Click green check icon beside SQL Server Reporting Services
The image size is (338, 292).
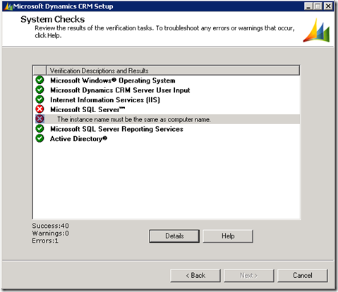coord(40,128)
